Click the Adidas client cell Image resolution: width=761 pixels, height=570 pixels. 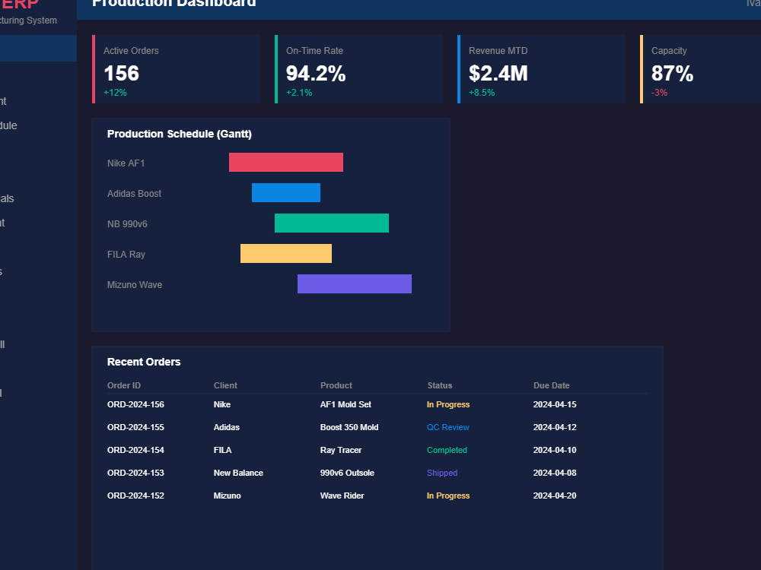pos(226,427)
